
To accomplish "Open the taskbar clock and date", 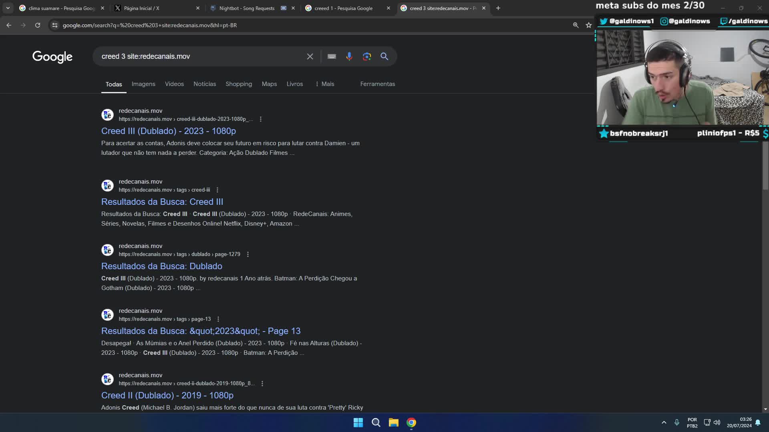I will click(739, 422).
